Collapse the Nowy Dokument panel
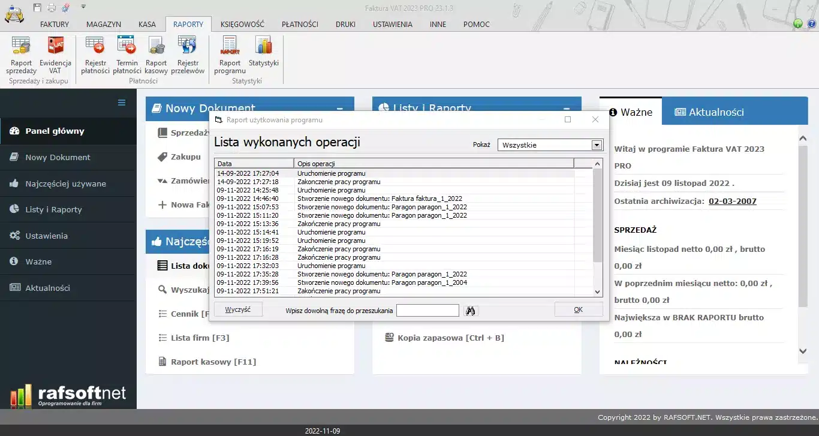The image size is (819, 436). [340, 109]
